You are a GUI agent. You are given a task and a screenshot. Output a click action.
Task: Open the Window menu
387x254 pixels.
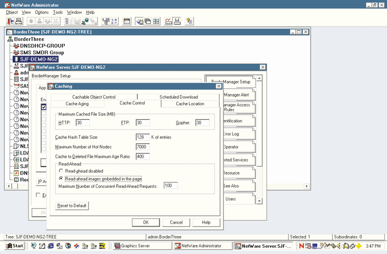pyautogui.click(x=74, y=13)
